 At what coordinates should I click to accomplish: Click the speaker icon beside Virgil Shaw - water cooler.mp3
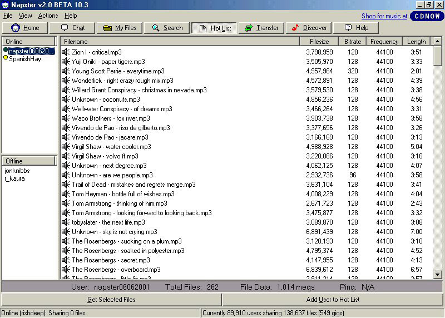pos(66,146)
